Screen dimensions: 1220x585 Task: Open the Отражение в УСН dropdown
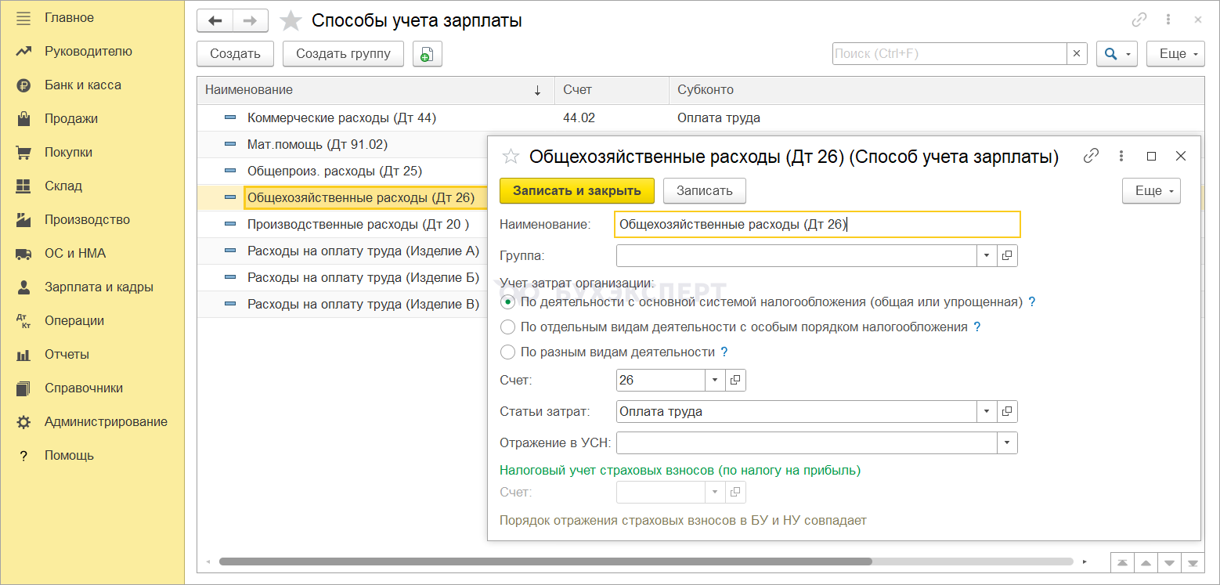point(1007,443)
